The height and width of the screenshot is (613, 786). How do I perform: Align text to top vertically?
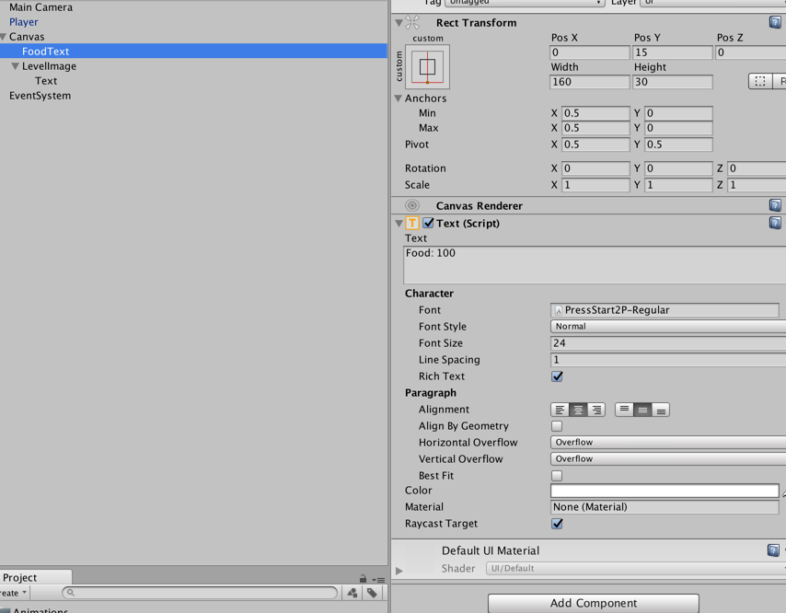(624, 410)
